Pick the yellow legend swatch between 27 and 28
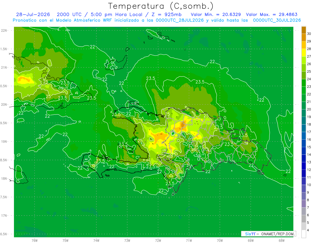The image size is (316, 244). (x=304, y=52)
